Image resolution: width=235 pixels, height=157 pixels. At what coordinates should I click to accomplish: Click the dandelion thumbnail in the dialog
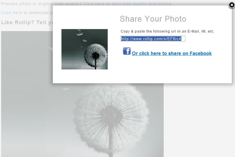coord(84,49)
